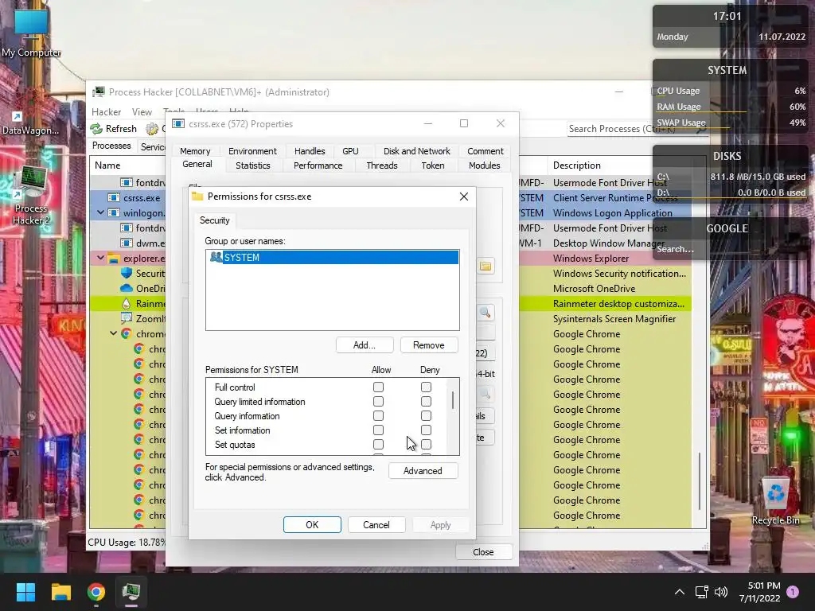Allow Full control for SYSTEM
Viewport: 815px width, 611px height.
tap(378, 387)
